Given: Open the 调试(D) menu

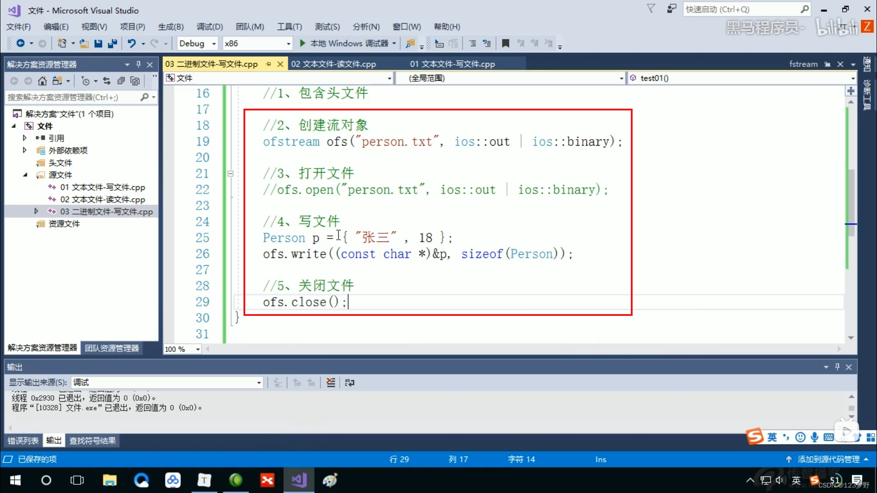Looking at the screenshot, I should pos(210,27).
